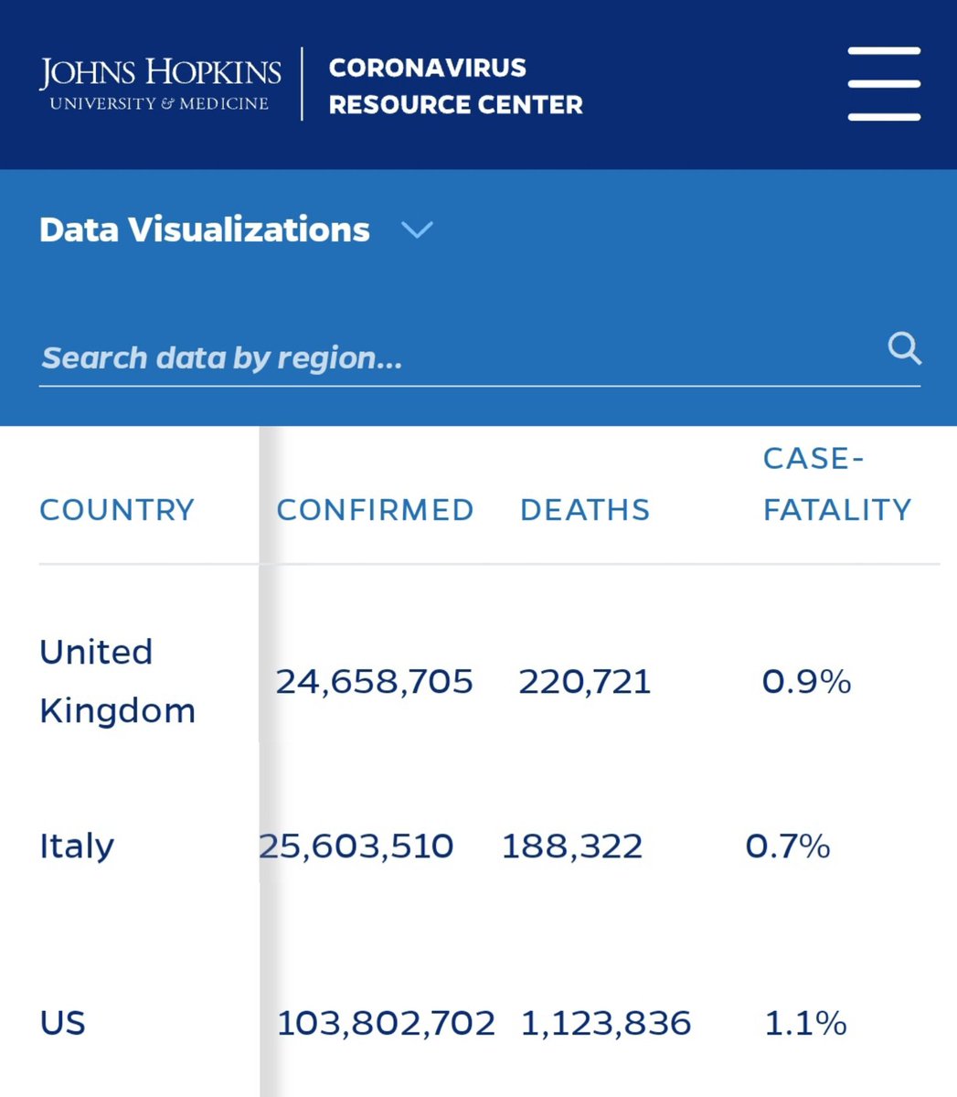Viewport: 957px width, 1097px height.
Task: Click deaths value 1,123,836
Action: [606, 1022]
